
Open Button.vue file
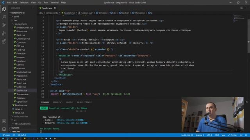click(x=22, y=31)
